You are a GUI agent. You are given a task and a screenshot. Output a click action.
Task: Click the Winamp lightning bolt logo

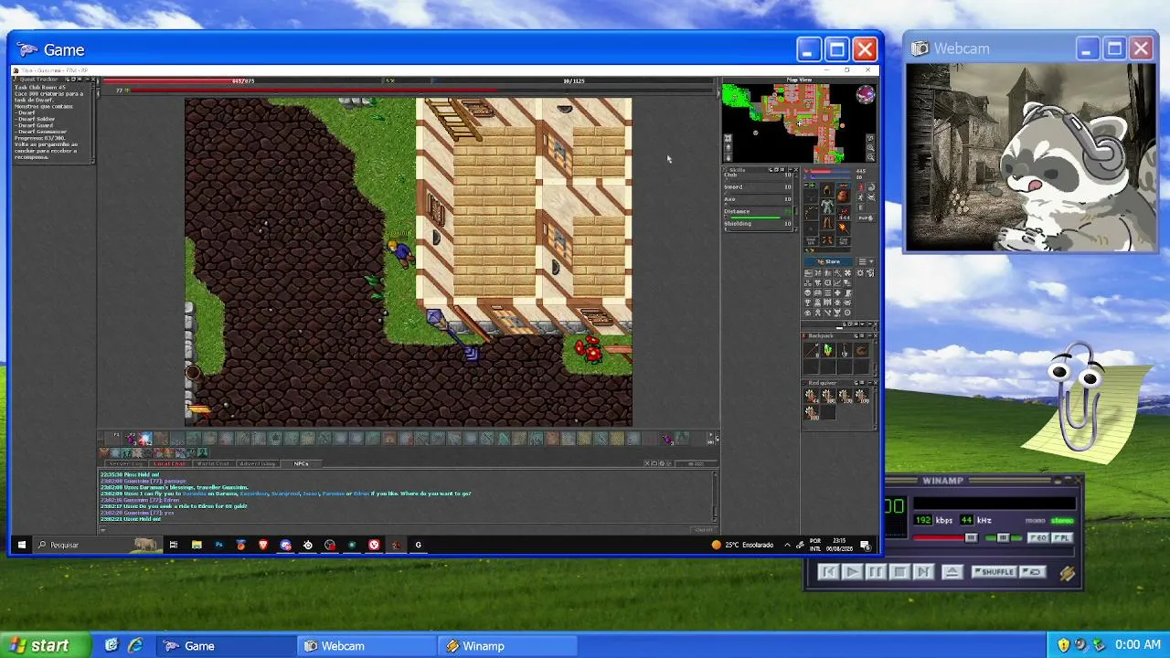1067,573
